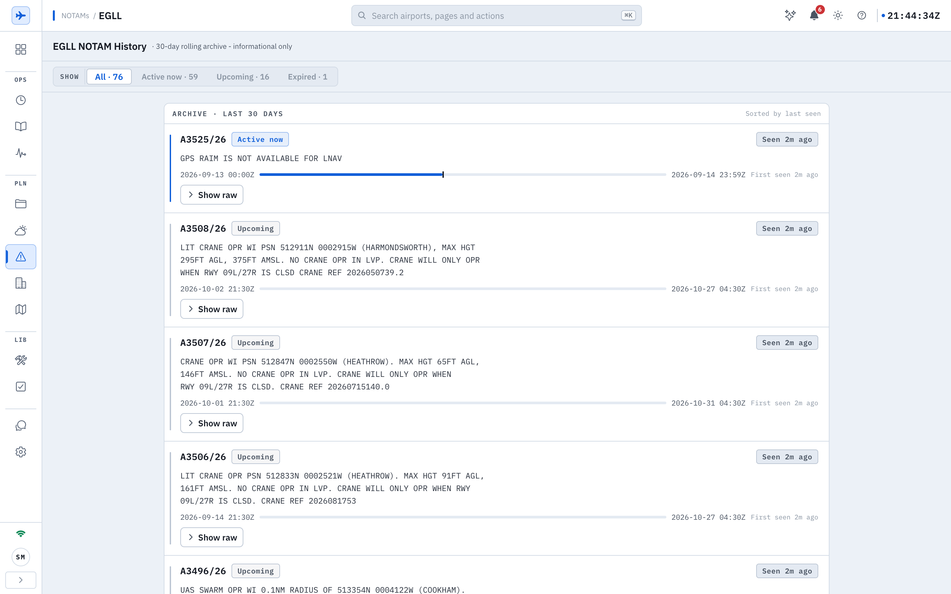This screenshot has width=951, height=594.
Task: Open the open-book icon under OPS
Action: pyautogui.click(x=21, y=126)
